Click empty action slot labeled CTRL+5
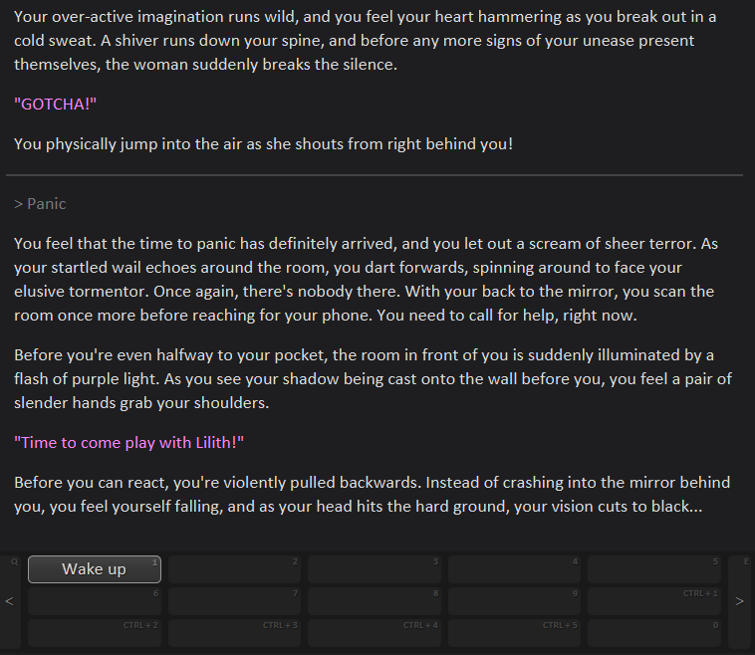 [514, 633]
